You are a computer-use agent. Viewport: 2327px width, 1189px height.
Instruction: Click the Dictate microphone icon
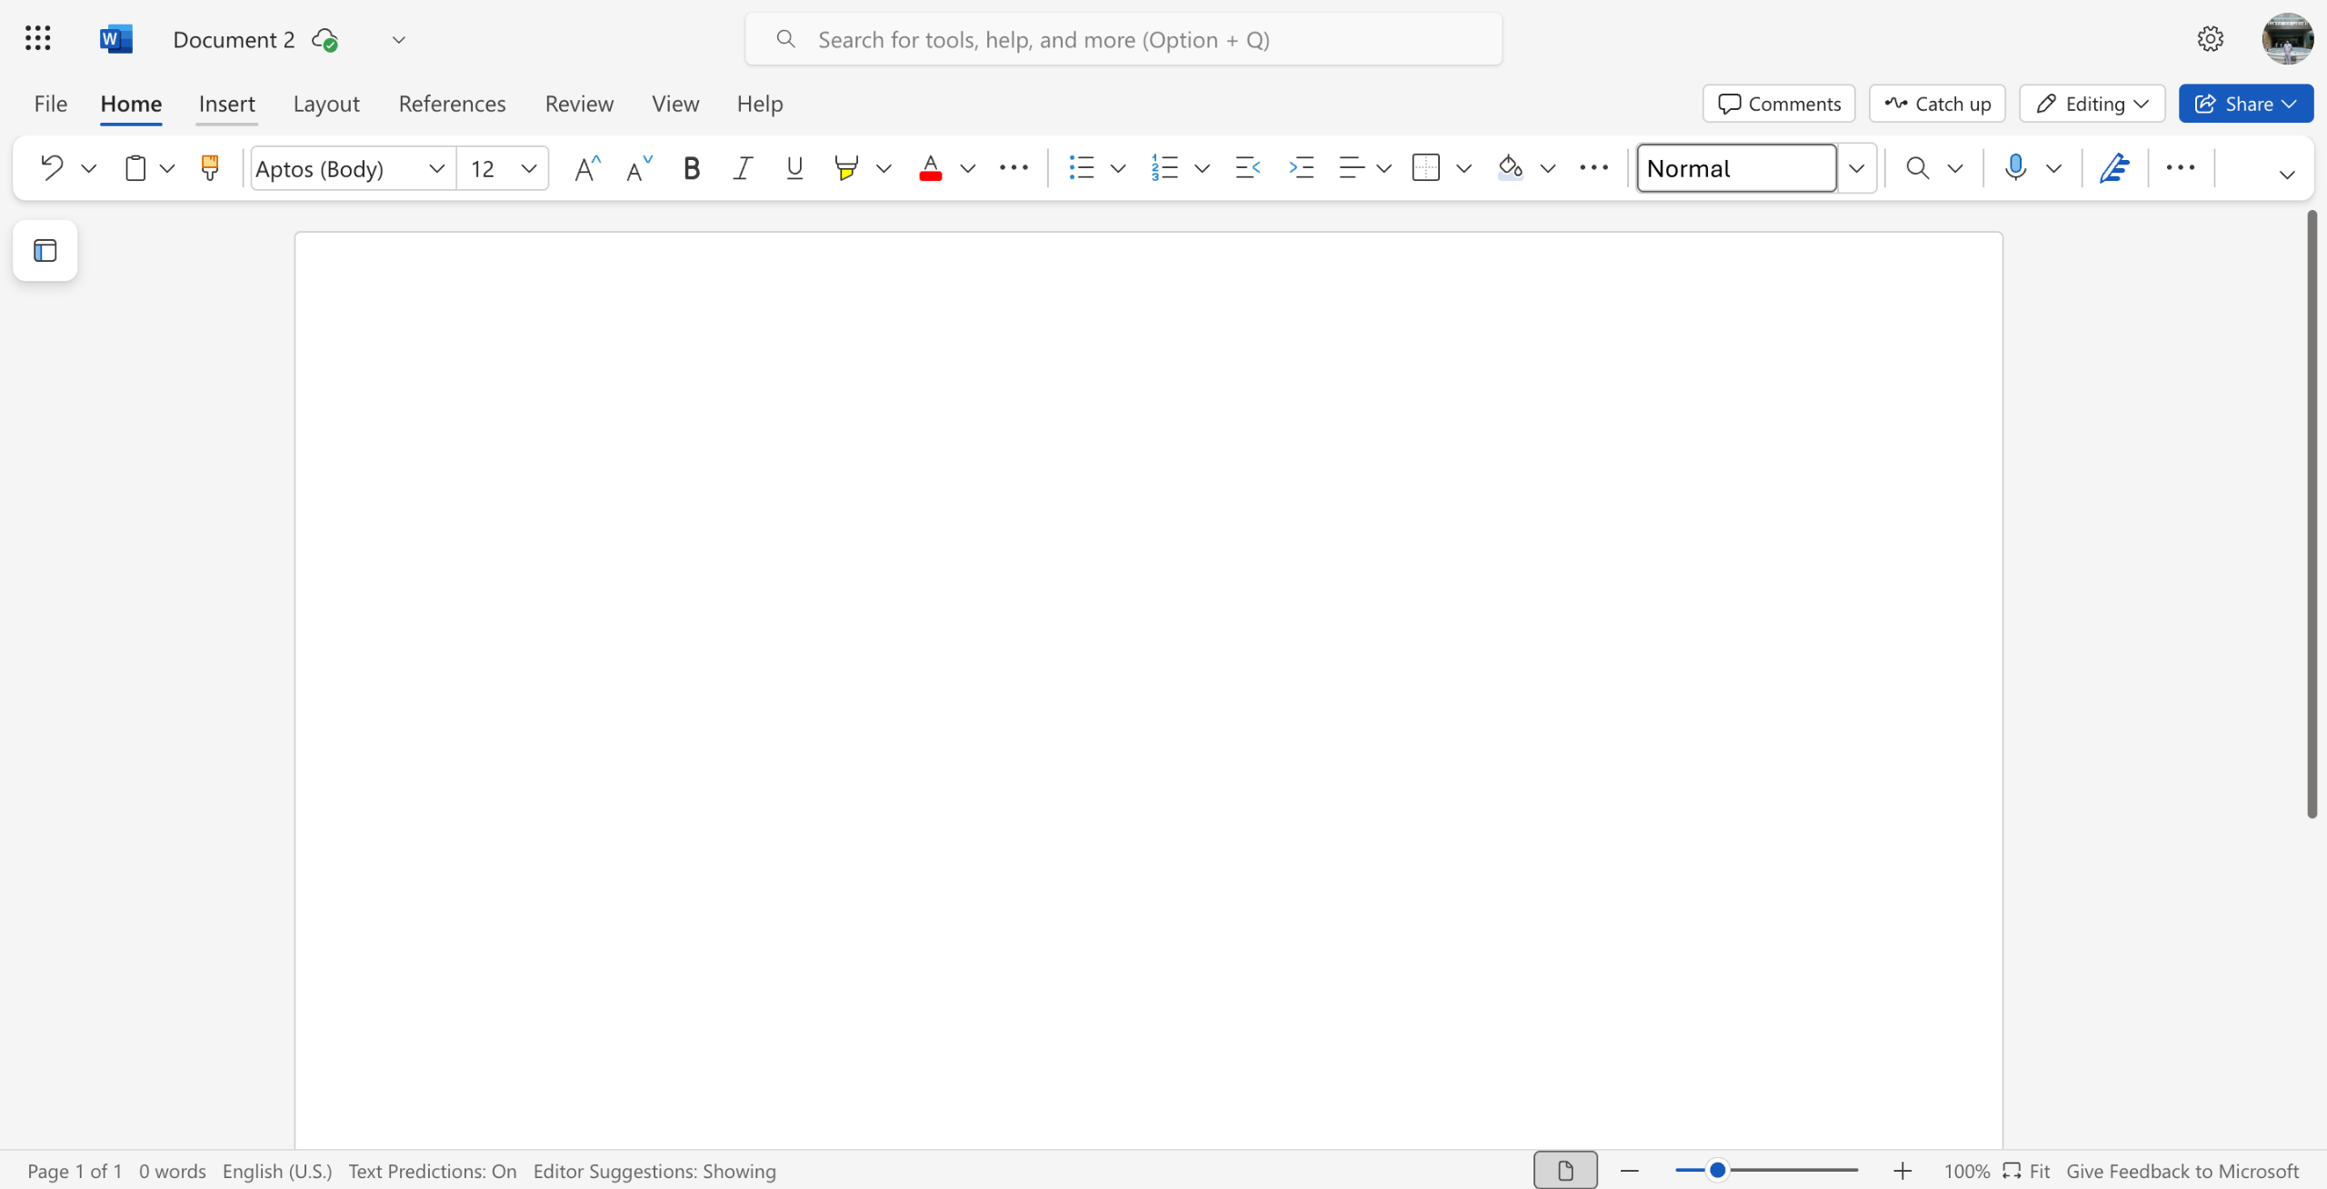(2015, 168)
